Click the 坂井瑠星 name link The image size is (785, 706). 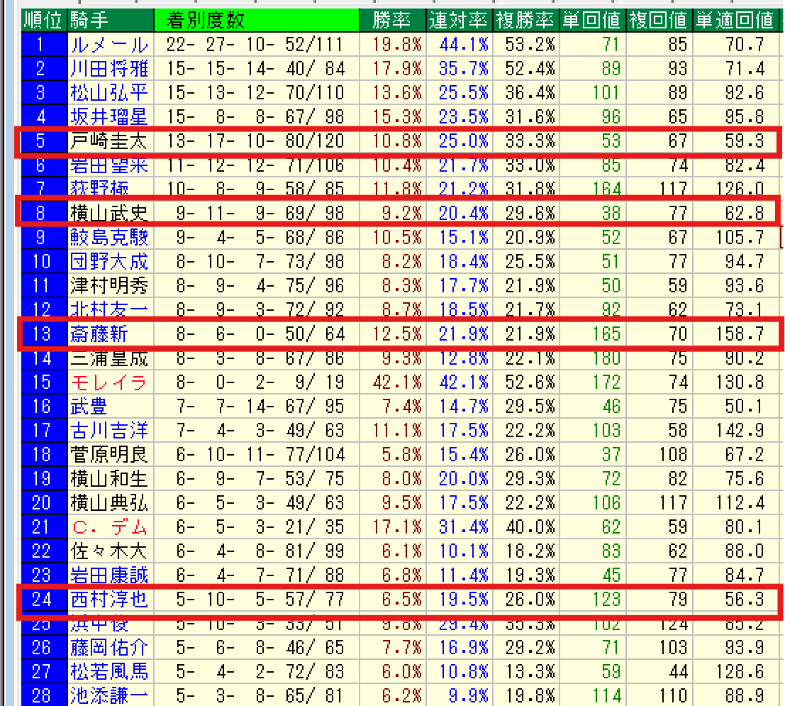click(x=109, y=117)
